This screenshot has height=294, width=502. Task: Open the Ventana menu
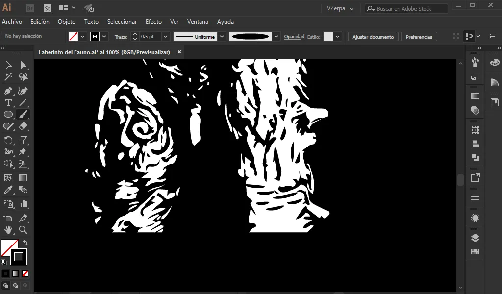[x=198, y=22]
